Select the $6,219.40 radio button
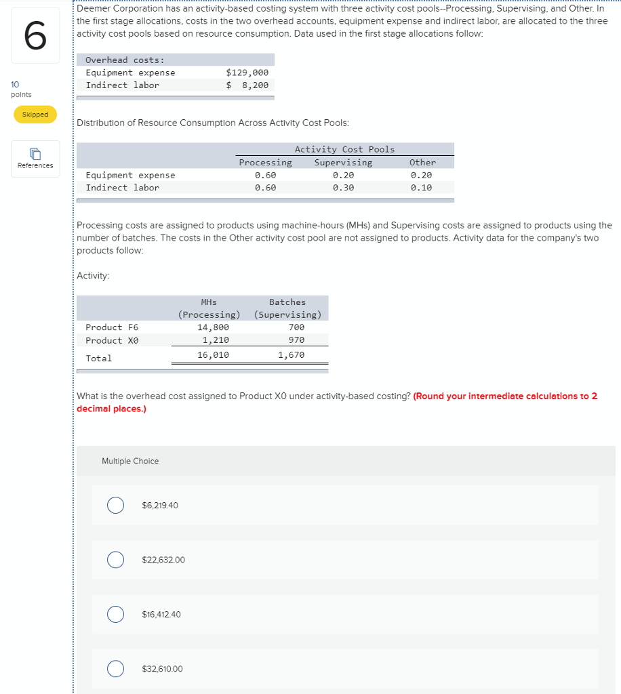 (115, 505)
